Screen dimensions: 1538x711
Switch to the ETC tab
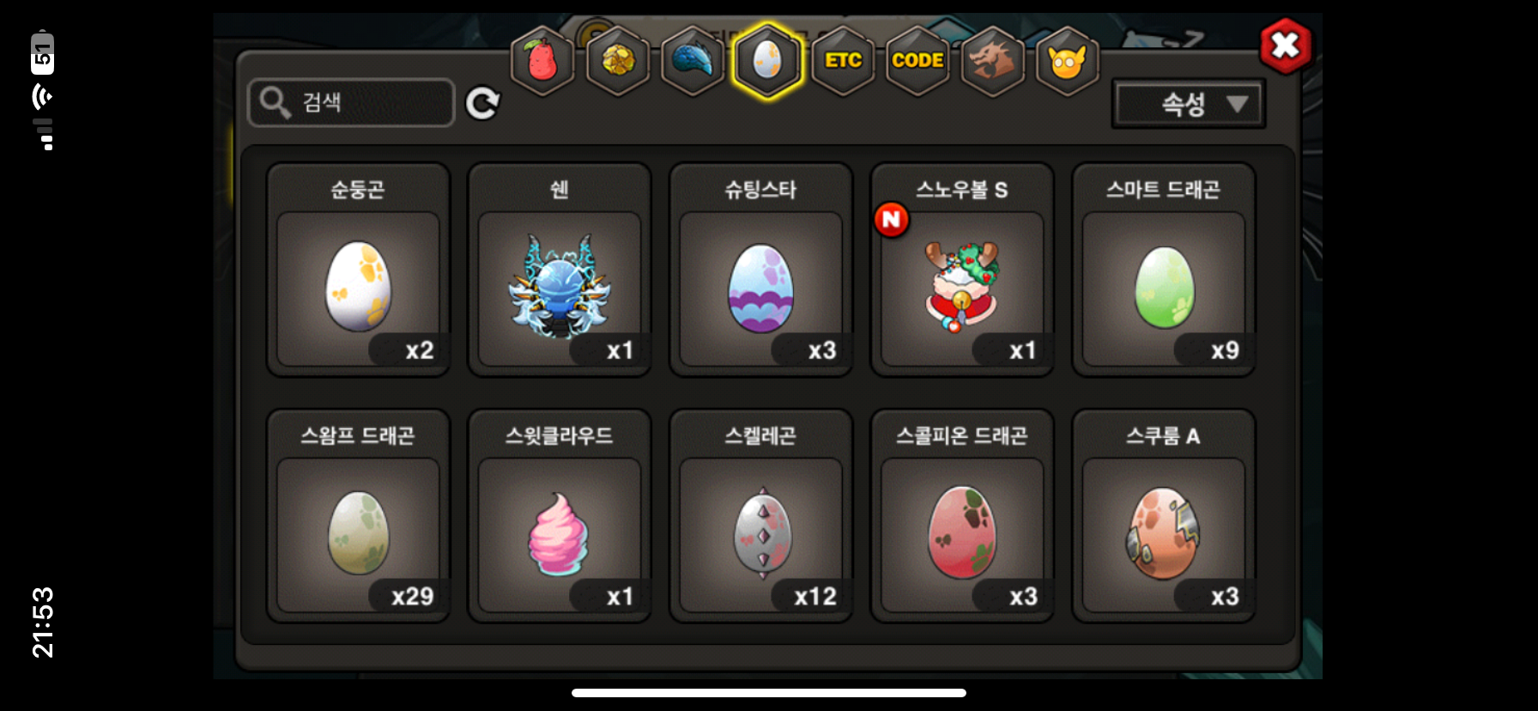coord(843,61)
